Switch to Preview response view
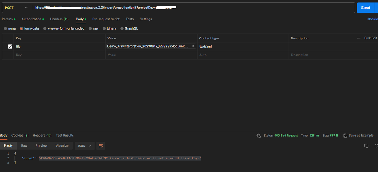378x172 pixels. click(42, 146)
